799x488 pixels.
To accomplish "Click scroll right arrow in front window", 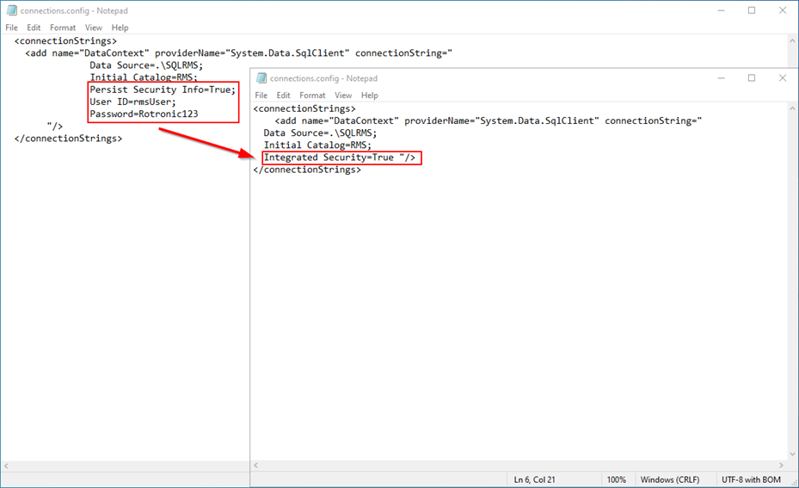I will [781, 465].
